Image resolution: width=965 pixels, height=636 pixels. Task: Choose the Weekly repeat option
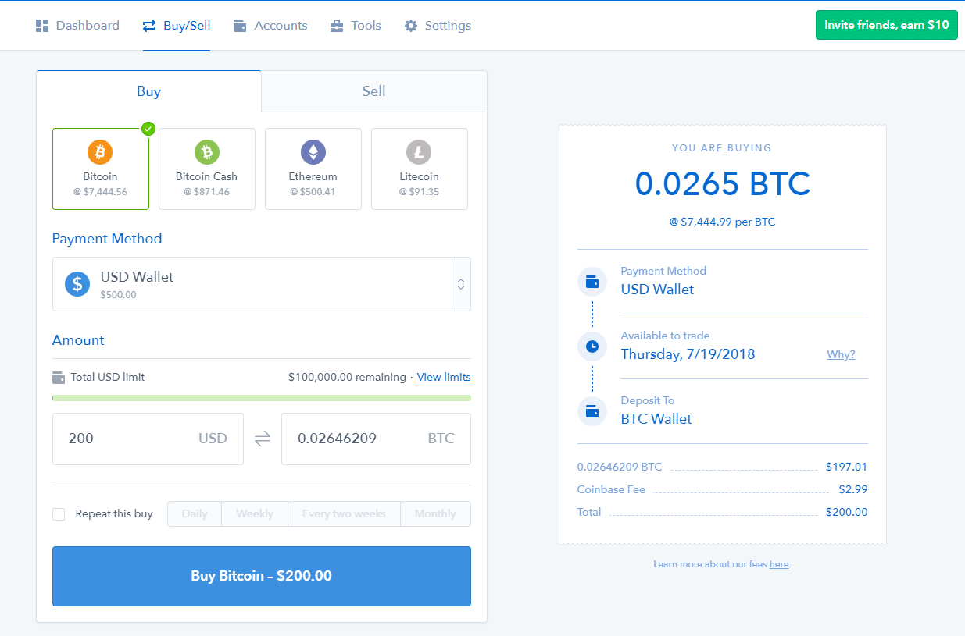(x=255, y=513)
